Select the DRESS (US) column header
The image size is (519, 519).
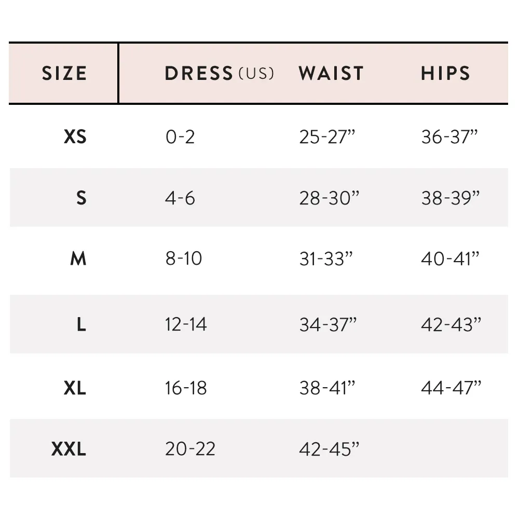click(x=220, y=73)
